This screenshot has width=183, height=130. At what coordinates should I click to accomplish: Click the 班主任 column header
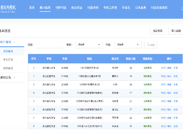(x=115, y=59)
